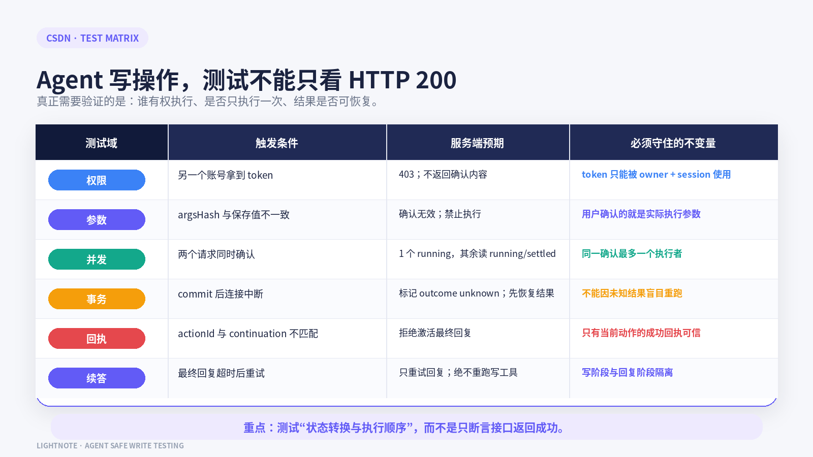Click the CSDN · TEST MATRIX badge

coord(92,38)
